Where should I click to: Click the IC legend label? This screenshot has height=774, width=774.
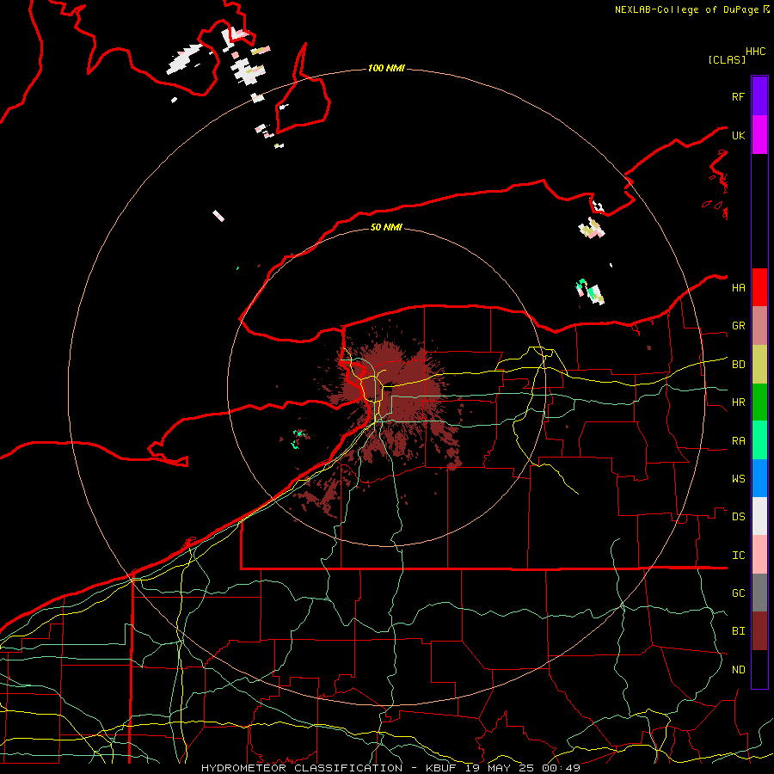738,556
